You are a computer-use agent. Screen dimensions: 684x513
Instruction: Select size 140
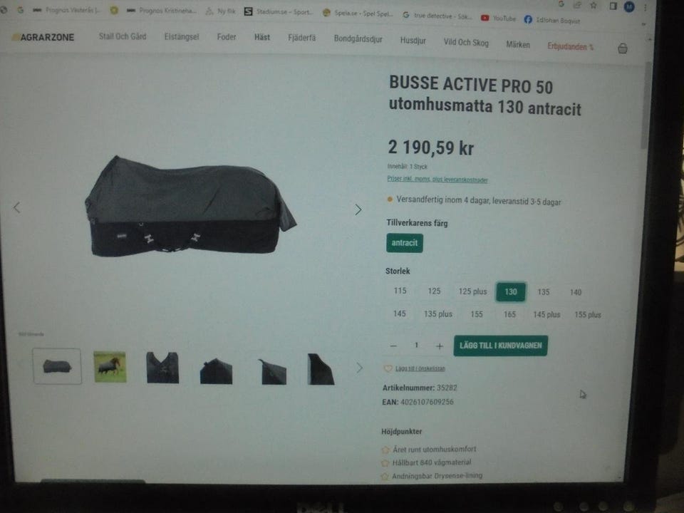point(576,292)
